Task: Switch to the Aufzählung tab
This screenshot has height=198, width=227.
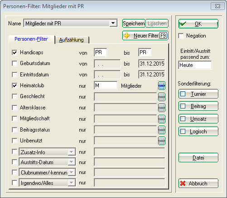Action: tap(72, 40)
